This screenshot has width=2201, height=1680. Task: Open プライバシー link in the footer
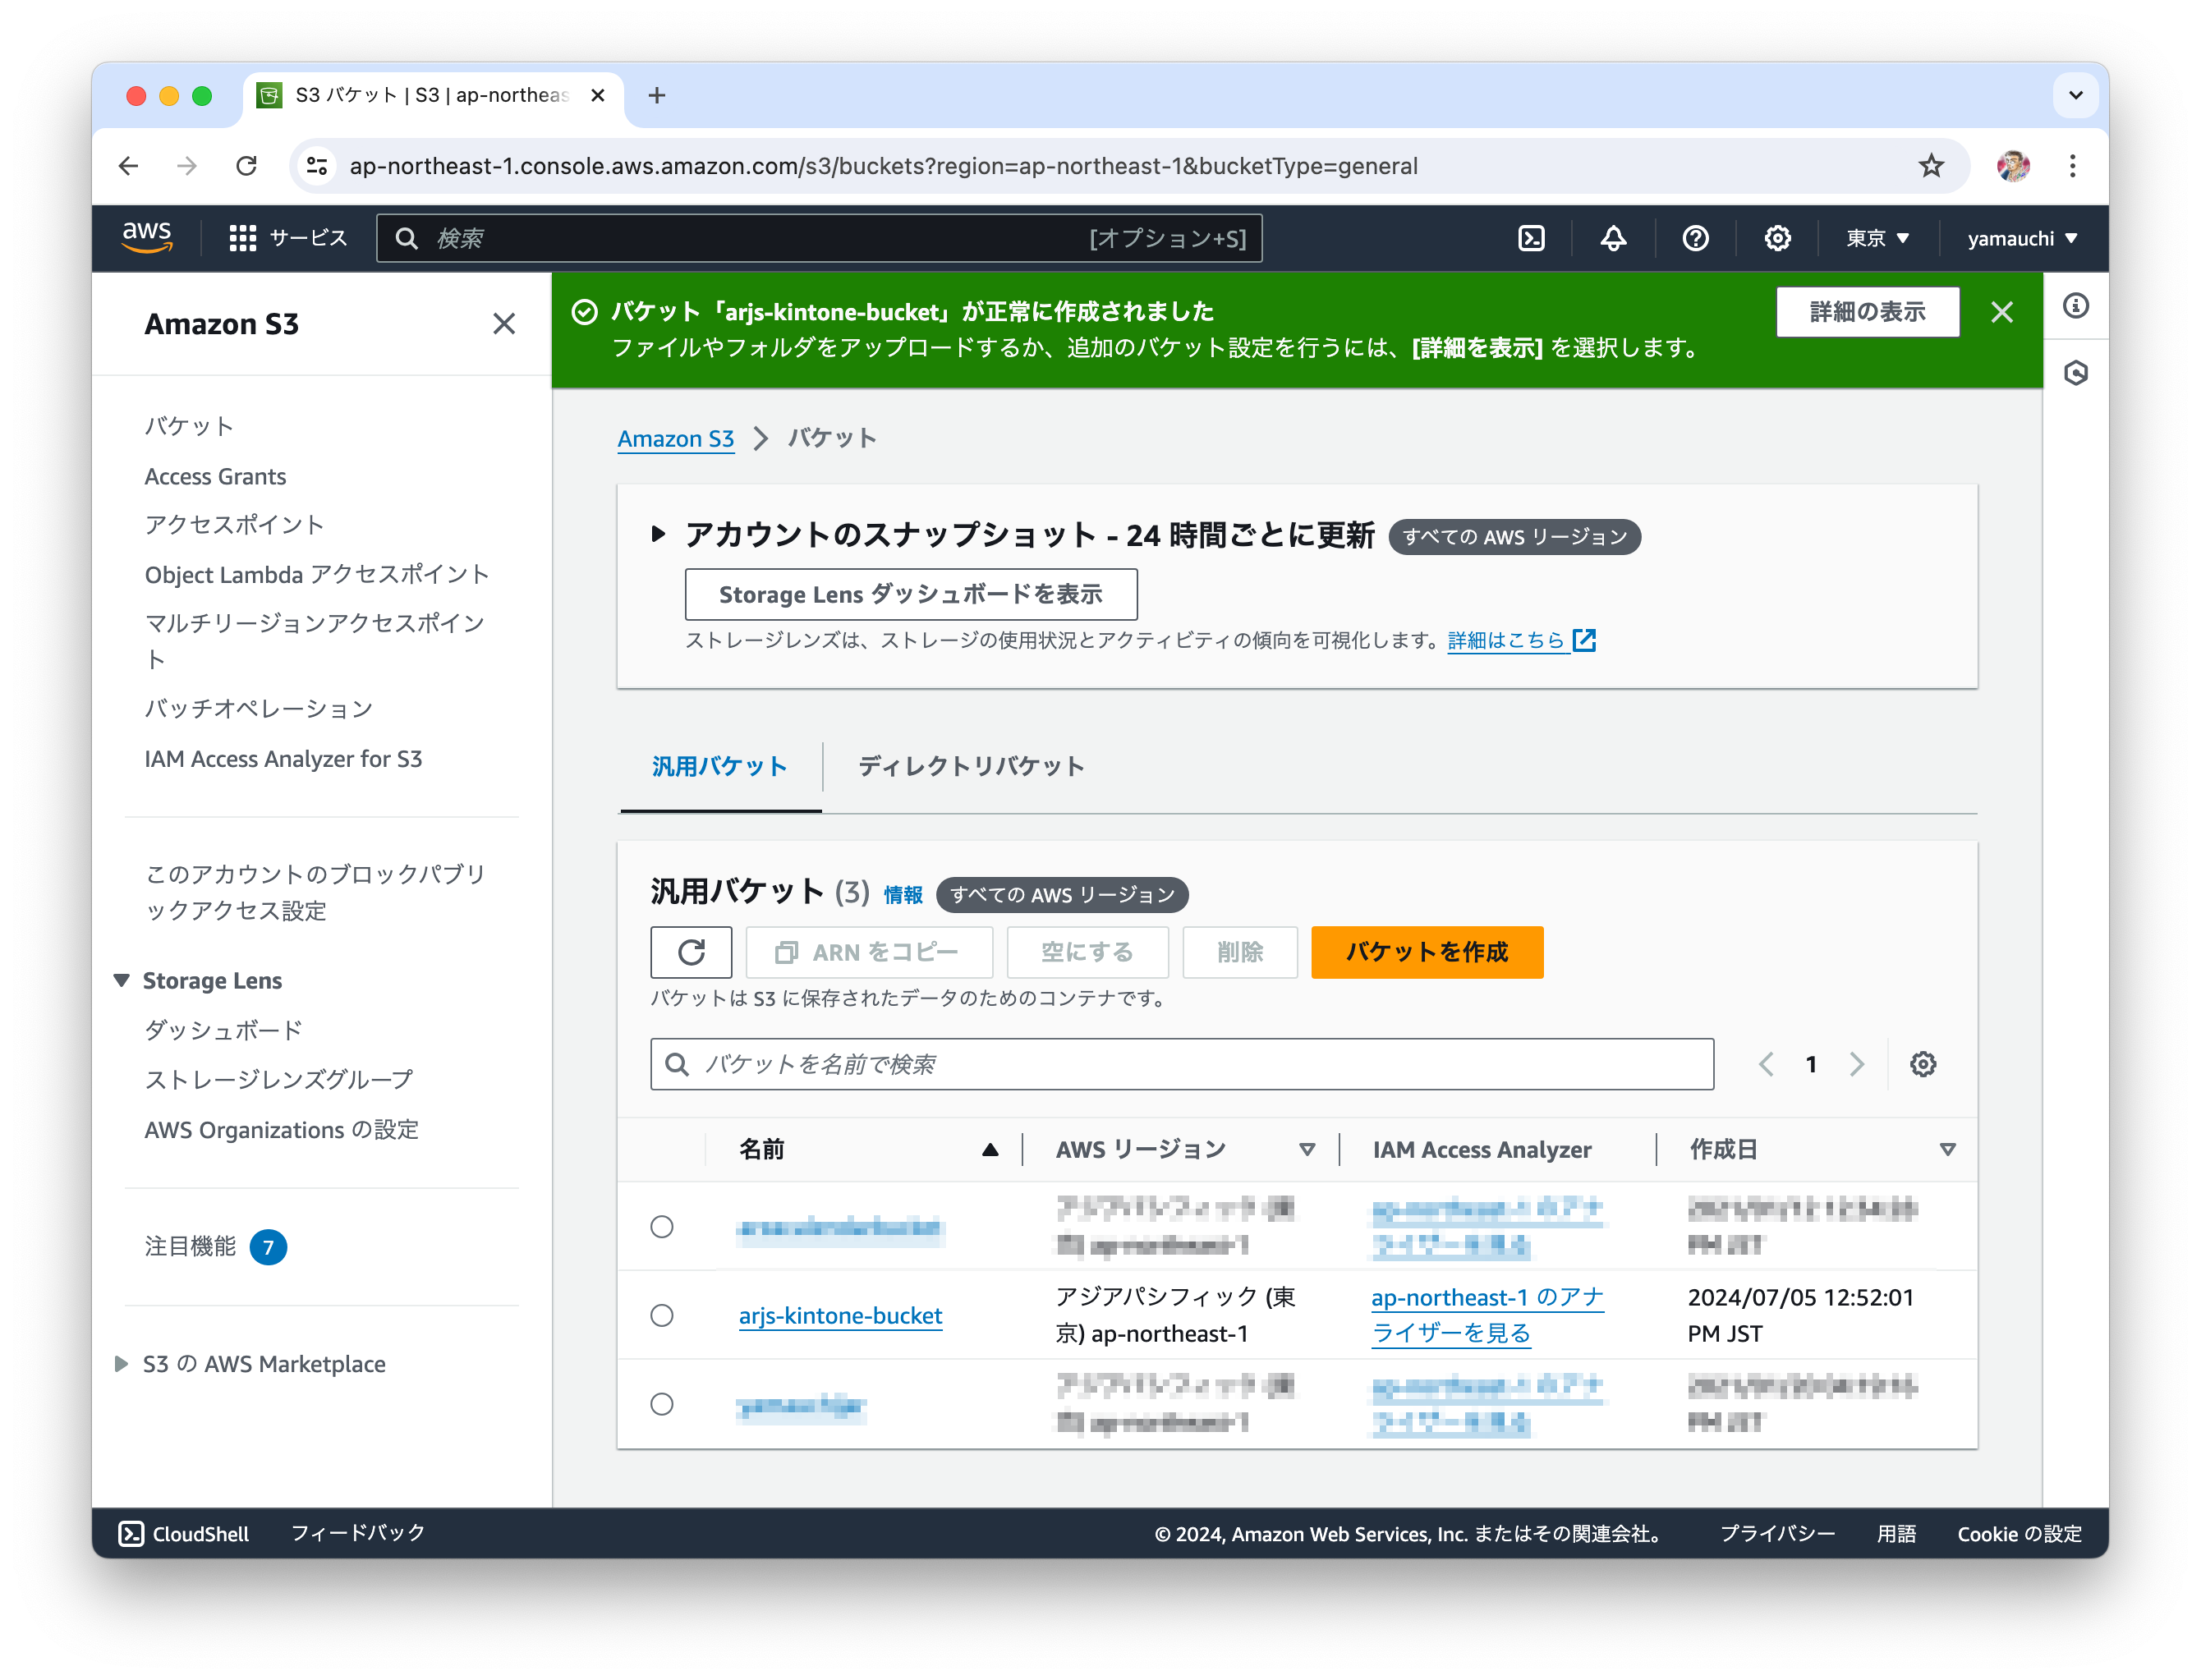(1776, 1534)
